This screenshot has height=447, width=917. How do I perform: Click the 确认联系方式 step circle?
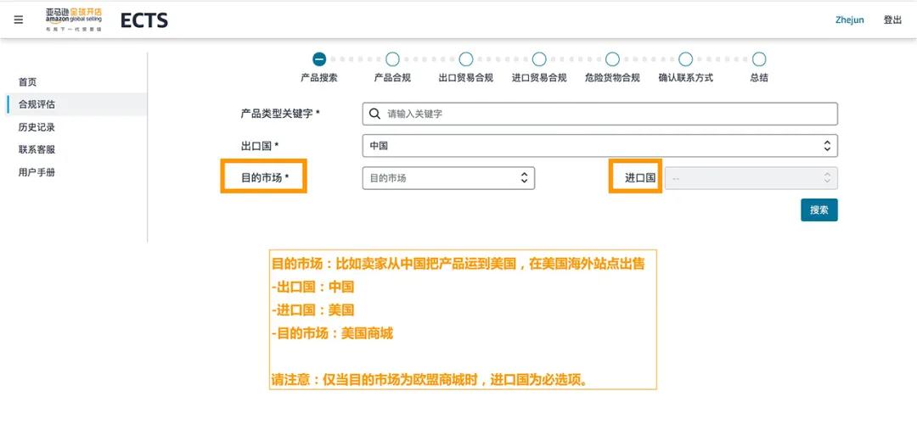point(685,59)
